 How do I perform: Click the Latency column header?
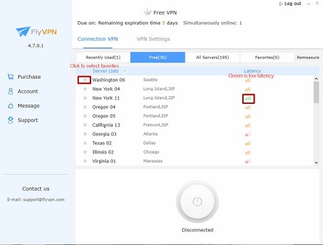(x=253, y=71)
